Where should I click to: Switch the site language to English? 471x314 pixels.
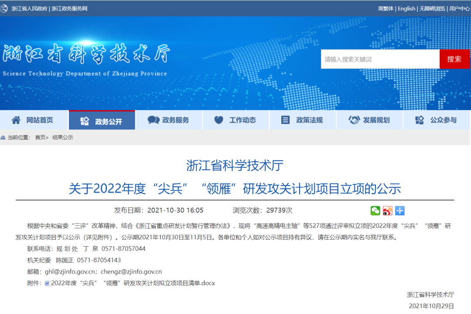click(x=406, y=8)
